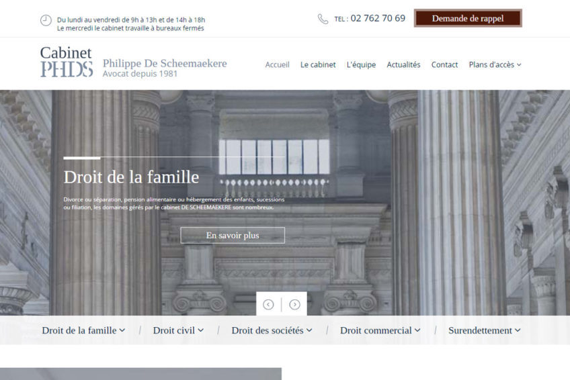Click text 'Du lundi au vendredi de 9h à 13h'
570x380 pixels.
click(x=106, y=20)
